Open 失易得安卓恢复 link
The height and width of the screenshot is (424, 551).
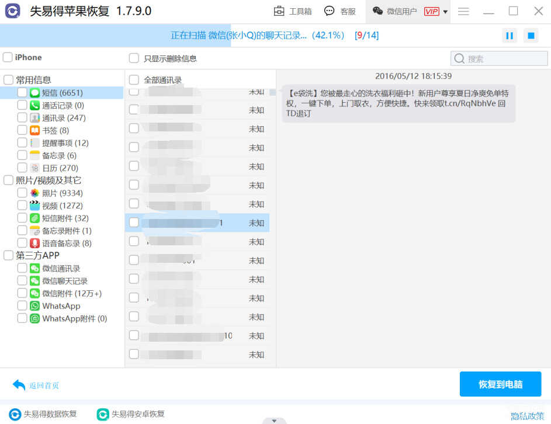tap(130, 414)
